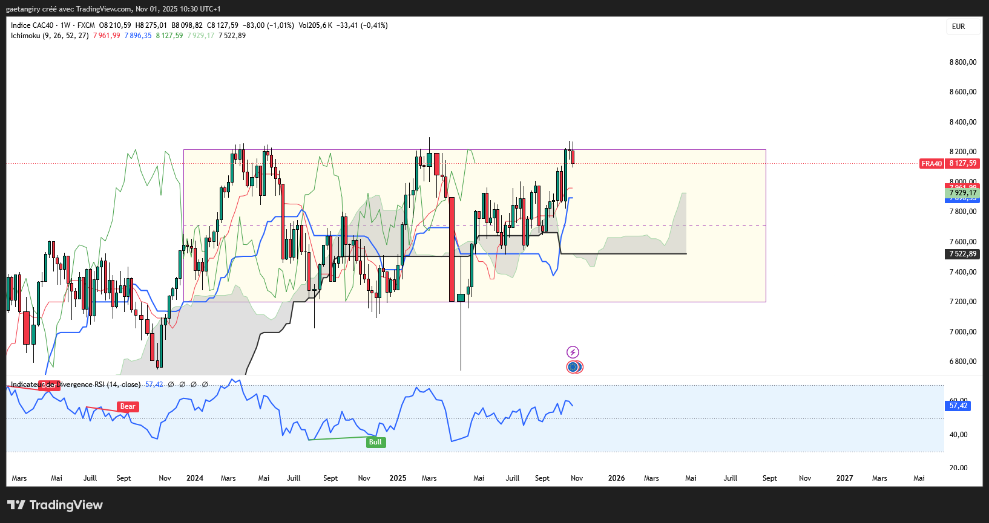Screen dimensions: 989x523
Task: Click the FRA40 red symbol tag
Action: [931, 164]
